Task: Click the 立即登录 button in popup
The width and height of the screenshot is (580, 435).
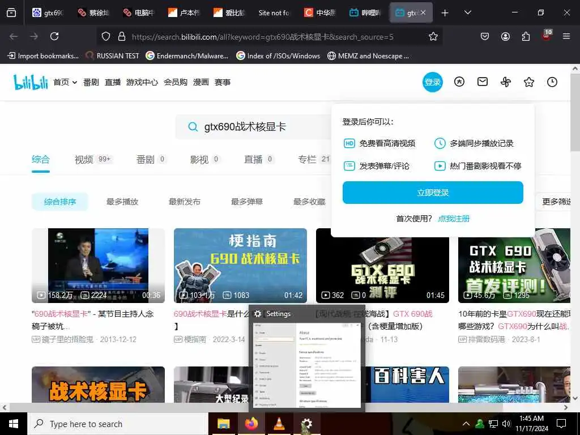Action: coord(433,193)
